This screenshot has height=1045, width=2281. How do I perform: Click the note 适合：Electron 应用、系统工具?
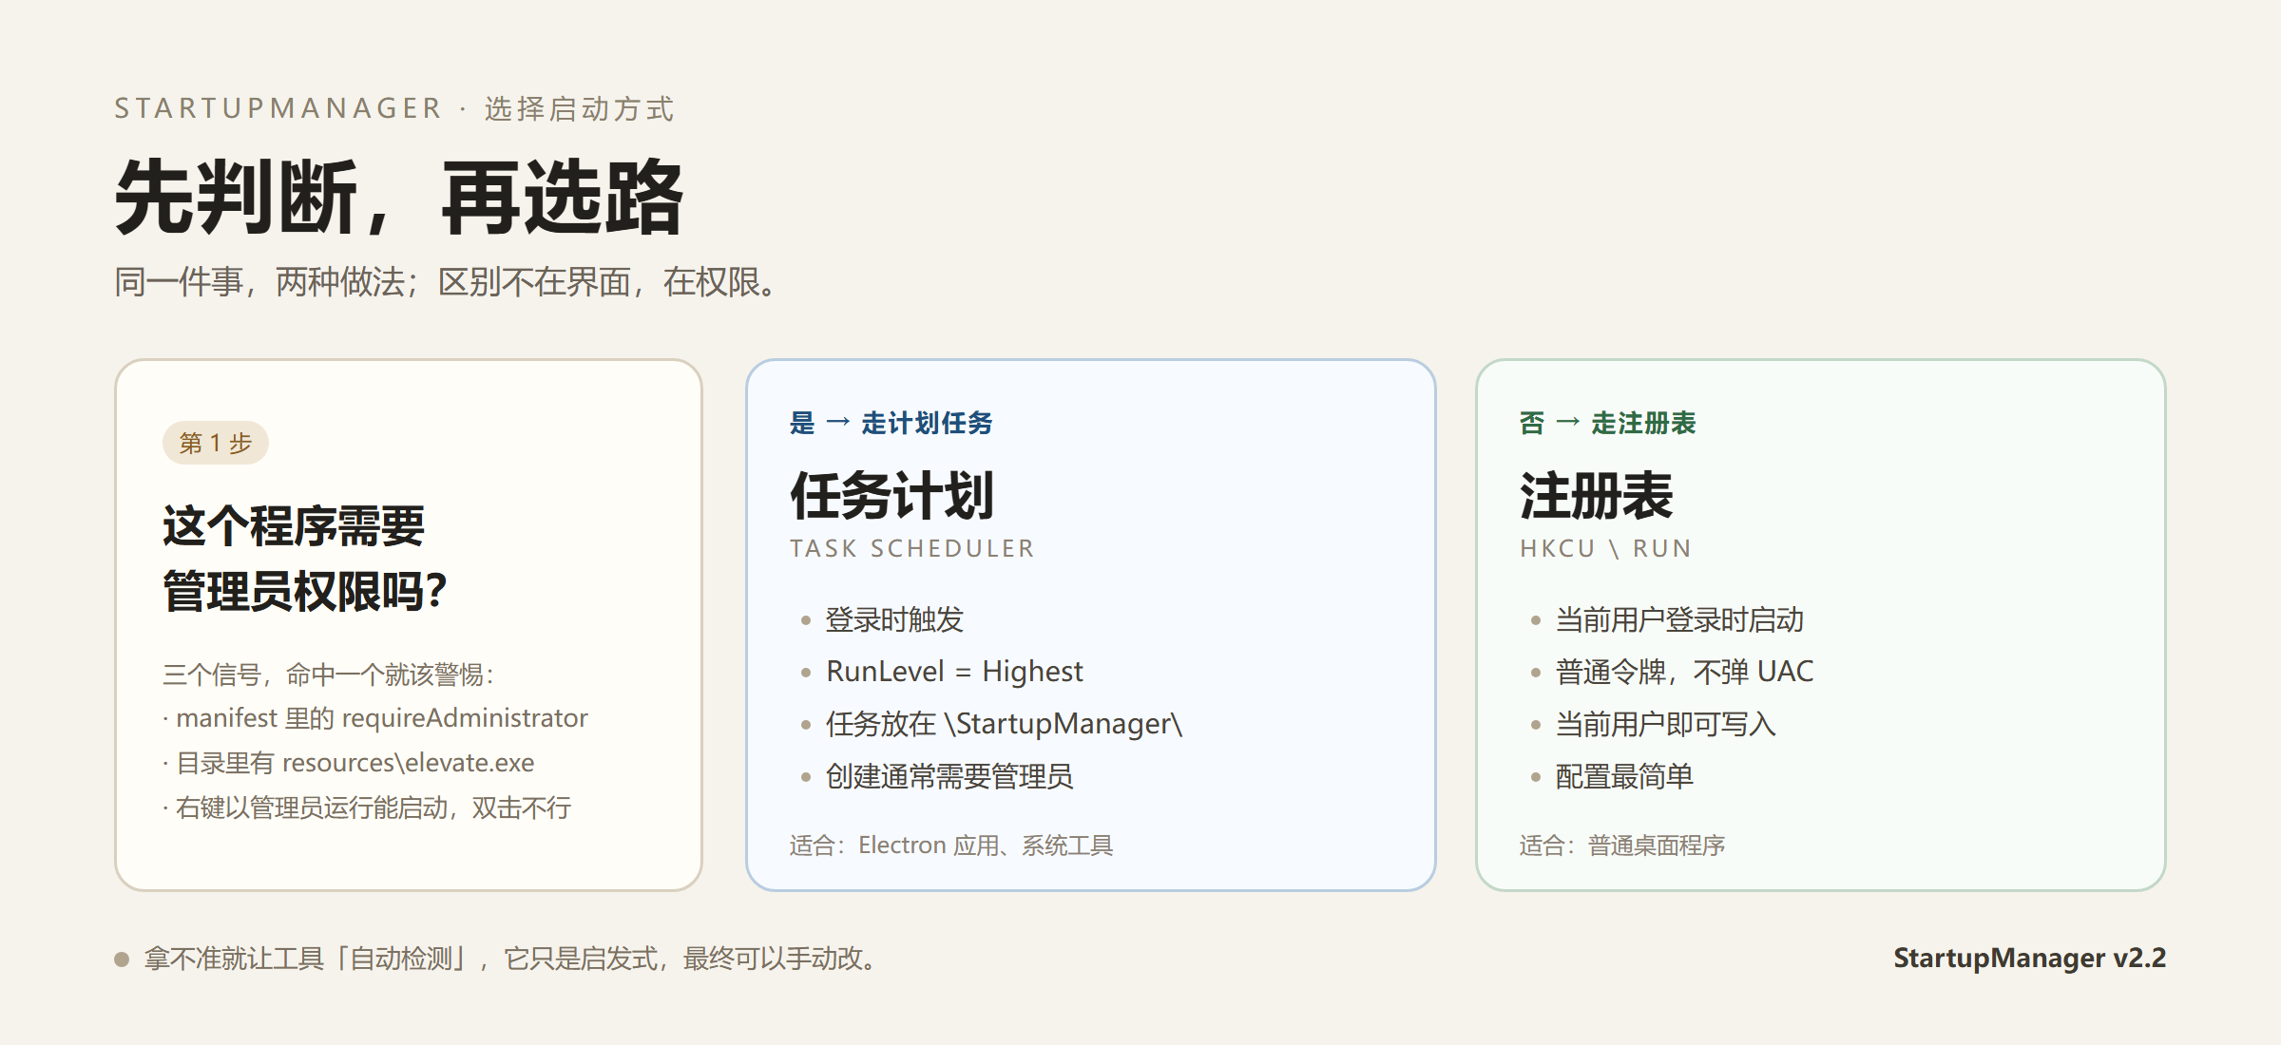pos(951,845)
